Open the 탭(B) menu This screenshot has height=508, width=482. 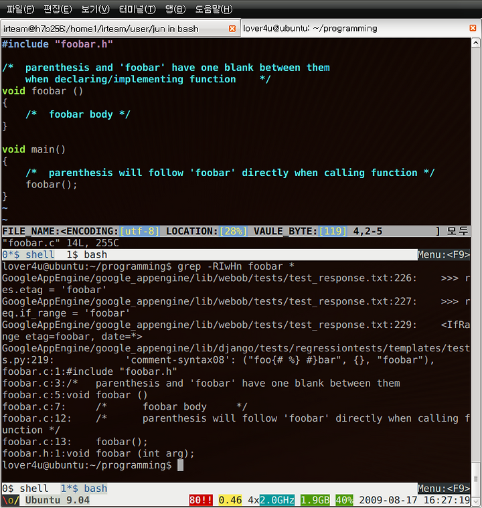tap(175, 9)
